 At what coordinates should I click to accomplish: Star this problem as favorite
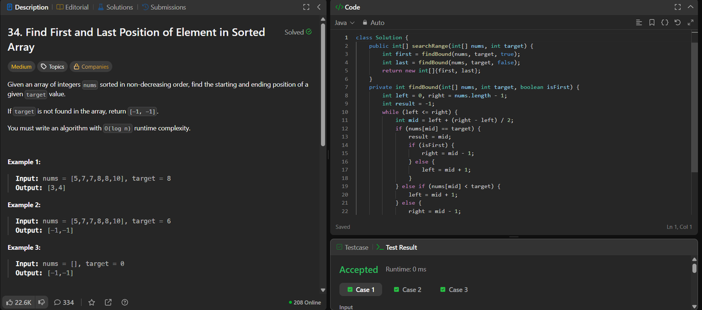[x=92, y=302]
